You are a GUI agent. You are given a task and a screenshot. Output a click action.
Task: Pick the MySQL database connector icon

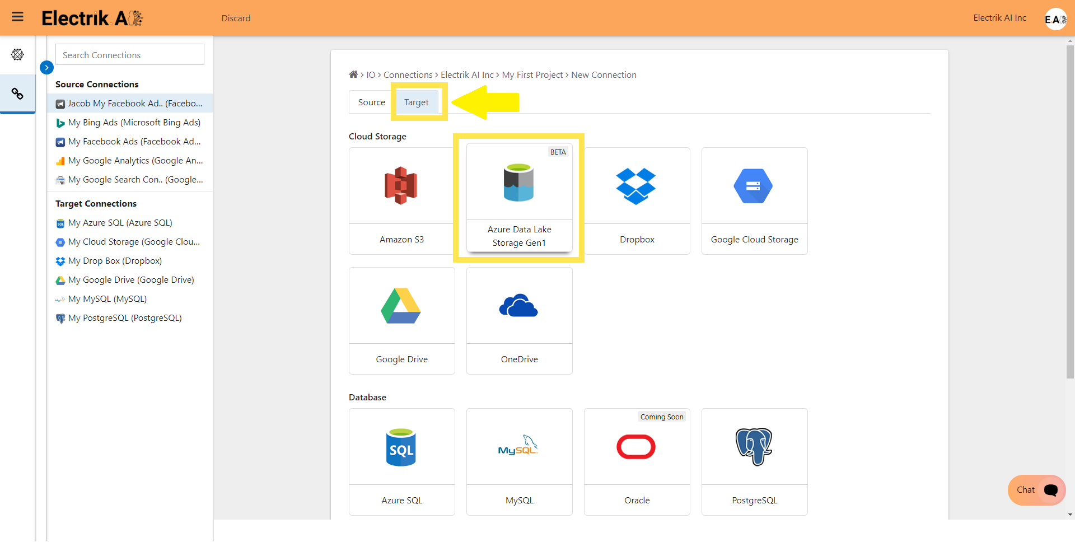pyautogui.click(x=518, y=446)
